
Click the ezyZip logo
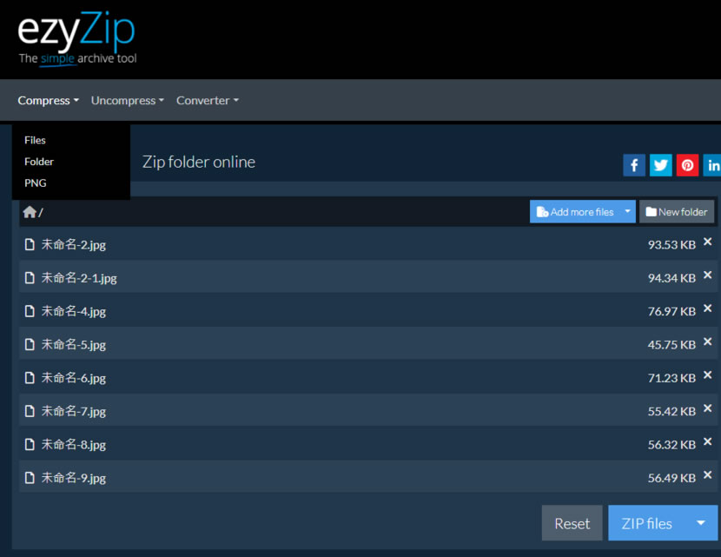pos(77,38)
